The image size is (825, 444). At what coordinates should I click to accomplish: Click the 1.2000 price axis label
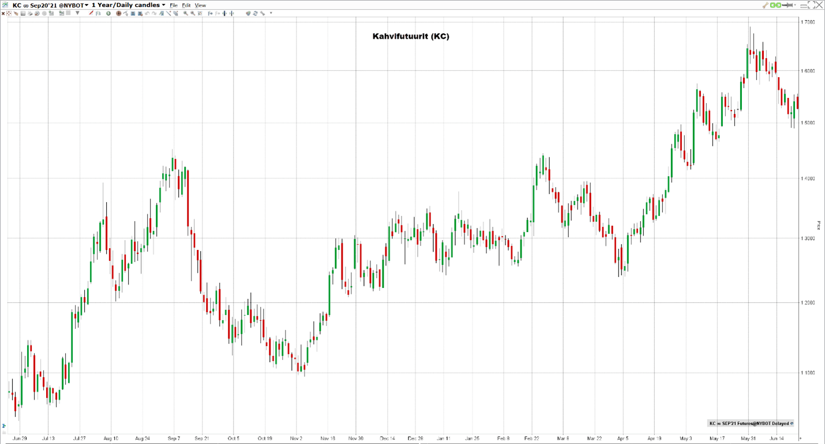[x=808, y=303]
